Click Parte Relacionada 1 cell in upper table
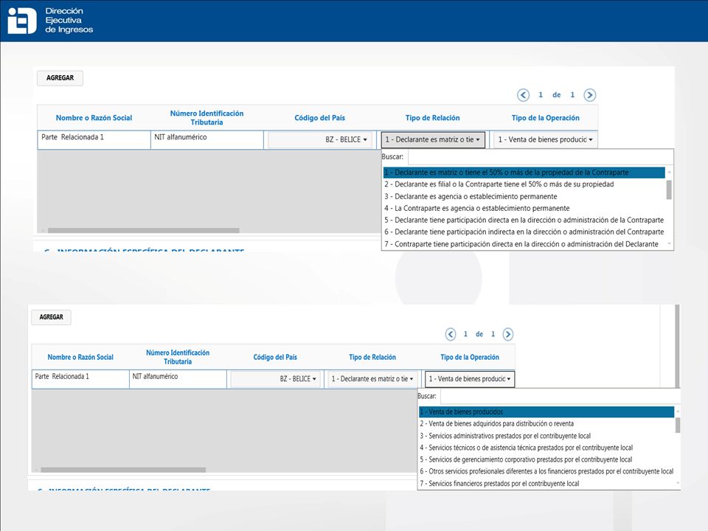 pos(94,139)
